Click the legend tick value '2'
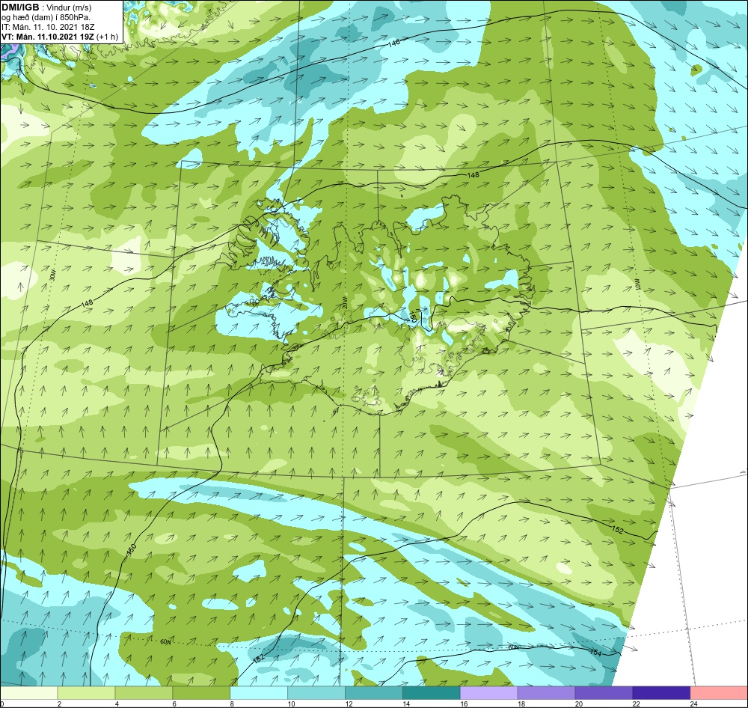Viewport: 748px width, 708px height. pyautogui.click(x=59, y=704)
